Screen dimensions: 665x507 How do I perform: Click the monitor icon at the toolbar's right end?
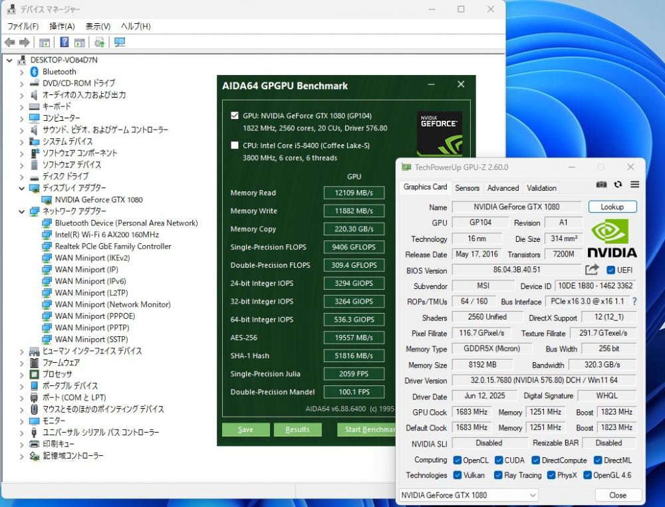pos(120,43)
